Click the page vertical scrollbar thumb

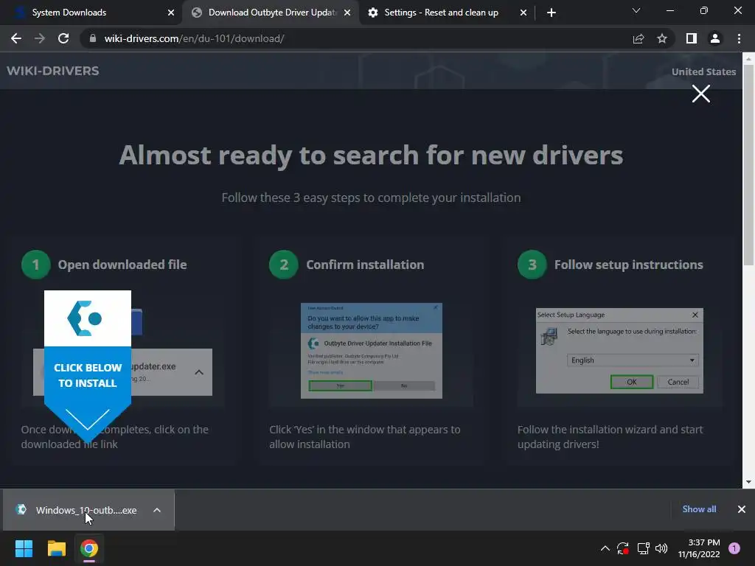click(x=748, y=164)
